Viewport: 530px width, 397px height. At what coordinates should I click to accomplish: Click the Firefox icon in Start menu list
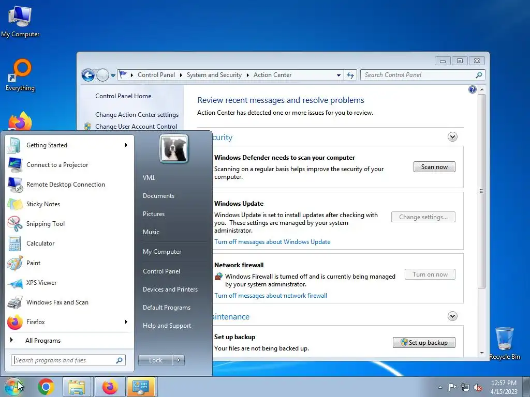(14, 322)
